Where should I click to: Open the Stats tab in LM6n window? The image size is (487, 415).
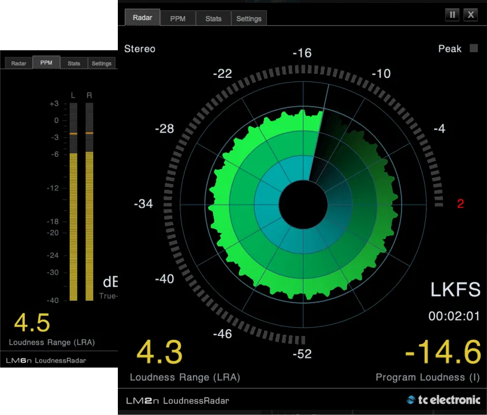point(73,63)
